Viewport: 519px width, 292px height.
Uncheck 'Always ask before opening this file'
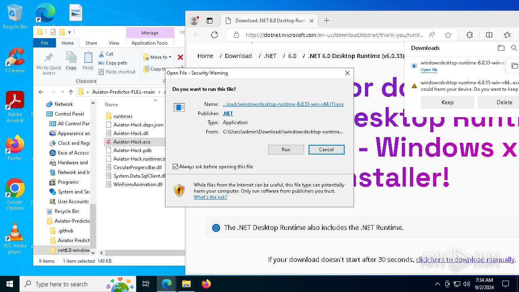pos(175,167)
